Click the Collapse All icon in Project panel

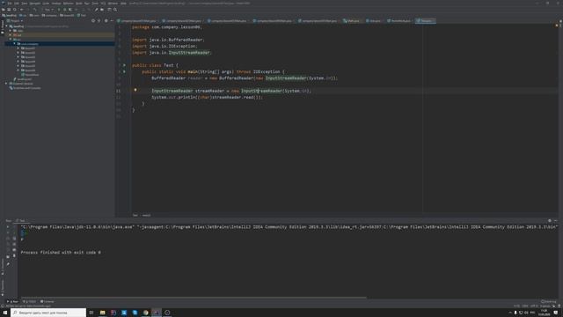[x=99, y=21]
